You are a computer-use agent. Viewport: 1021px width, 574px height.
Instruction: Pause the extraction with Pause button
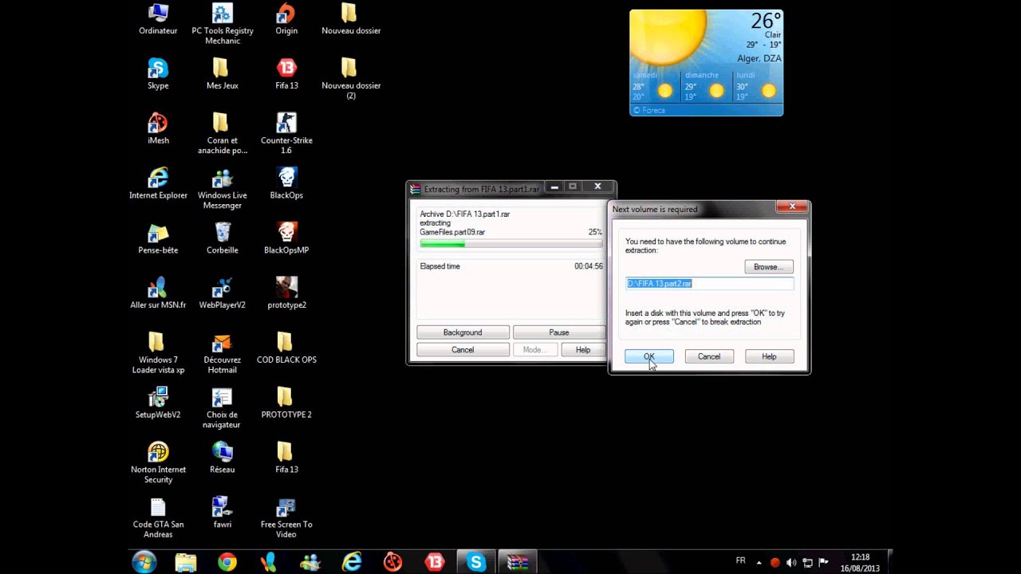pyautogui.click(x=559, y=332)
